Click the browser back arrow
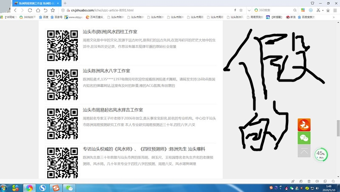 [x=16, y=10]
